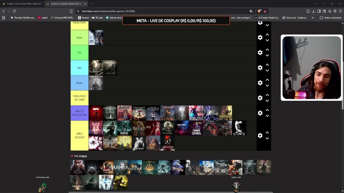Select the Sifu game thumbnail
The image size is (344, 193).
tap(96, 113)
